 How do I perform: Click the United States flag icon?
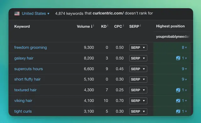point(17,14)
